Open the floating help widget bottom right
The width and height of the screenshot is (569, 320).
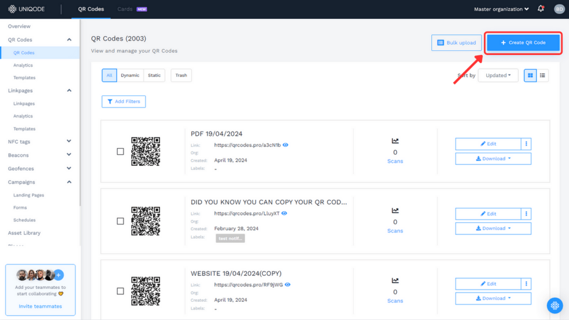pos(554,306)
